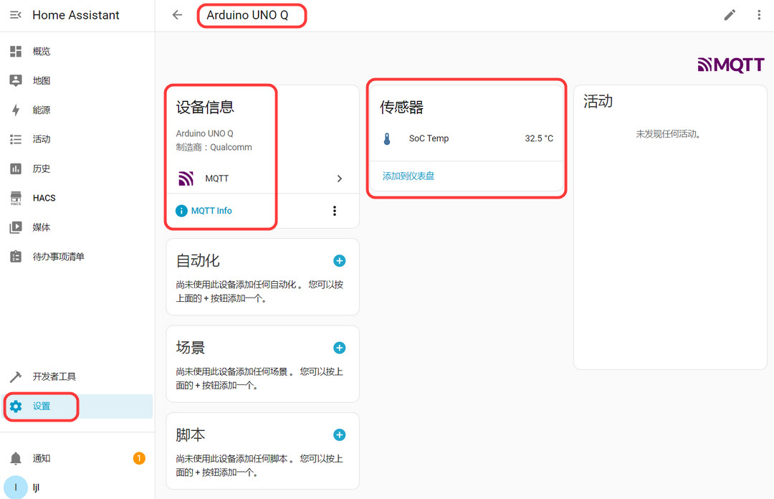Open the 通知 bell icon

point(16,458)
